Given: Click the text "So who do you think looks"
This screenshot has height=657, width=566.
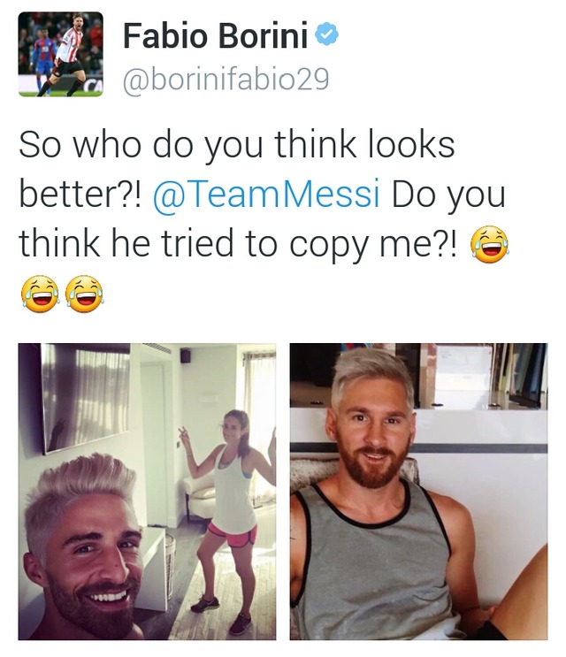Looking at the screenshot, I should tap(237, 144).
